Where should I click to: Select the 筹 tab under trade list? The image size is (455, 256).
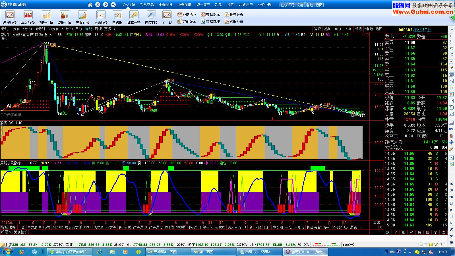pos(443,232)
